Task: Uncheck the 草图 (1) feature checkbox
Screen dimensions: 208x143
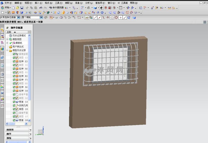Action: 14,58
